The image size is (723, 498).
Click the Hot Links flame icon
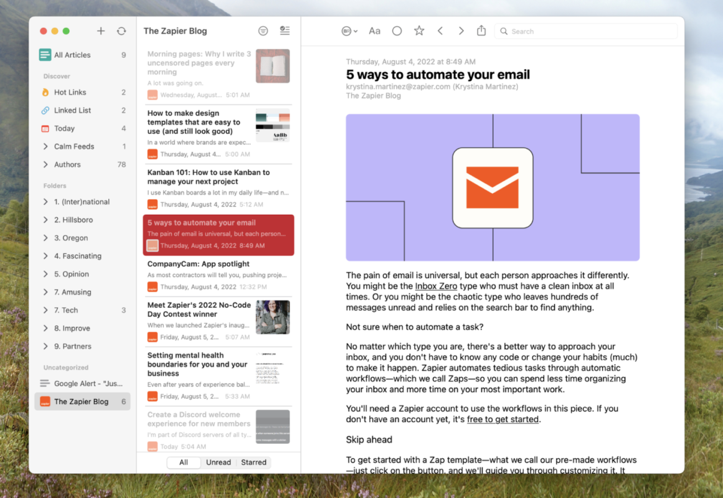(45, 92)
